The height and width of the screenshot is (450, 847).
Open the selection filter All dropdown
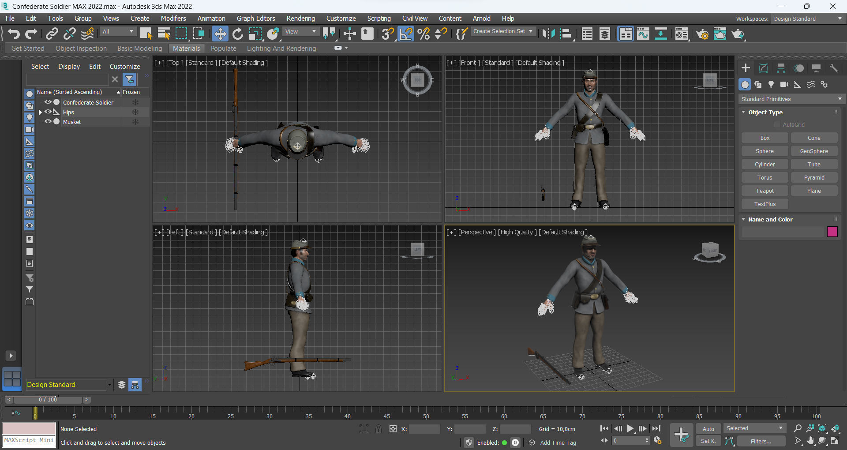tap(118, 32)
